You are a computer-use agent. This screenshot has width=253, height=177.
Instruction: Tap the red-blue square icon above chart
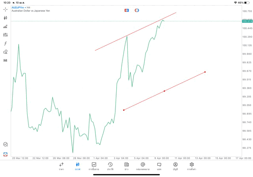(126, 10)
